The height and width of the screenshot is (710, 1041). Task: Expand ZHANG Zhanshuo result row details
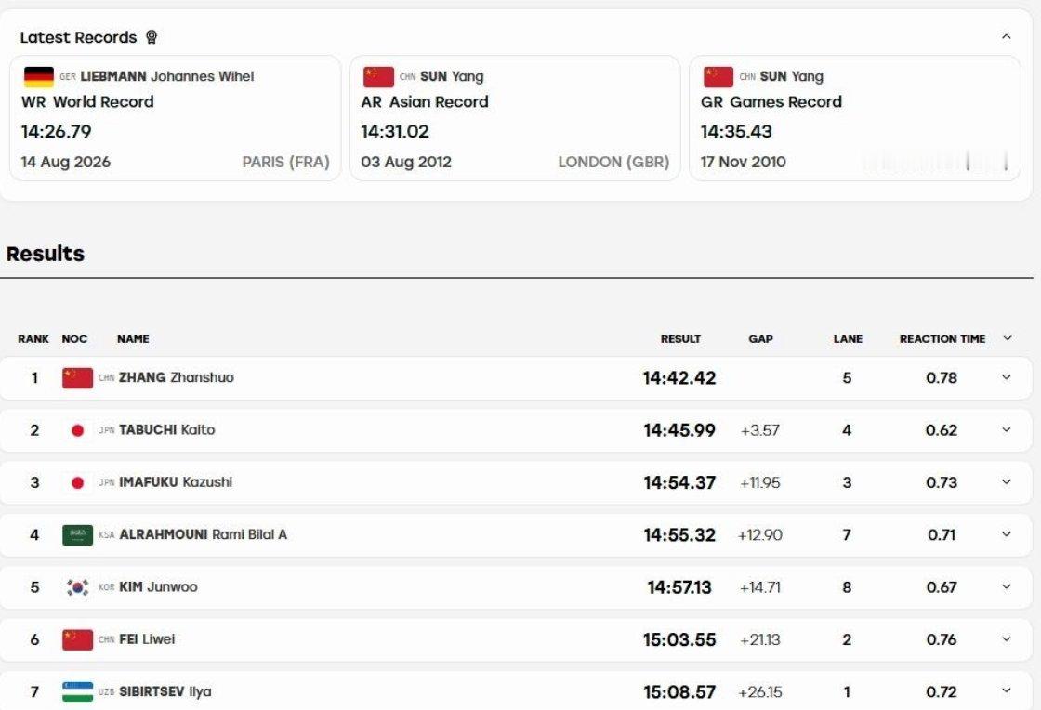(1007, 377)
